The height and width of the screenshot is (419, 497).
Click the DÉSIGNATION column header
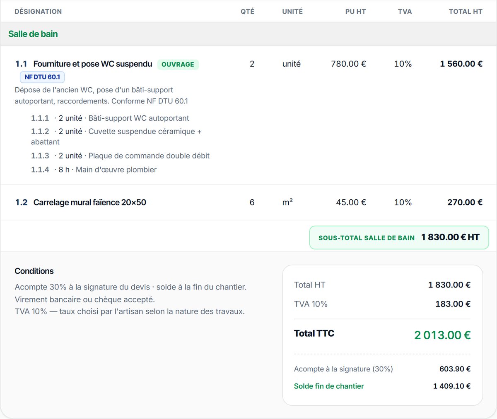click(x=38, y=12)
